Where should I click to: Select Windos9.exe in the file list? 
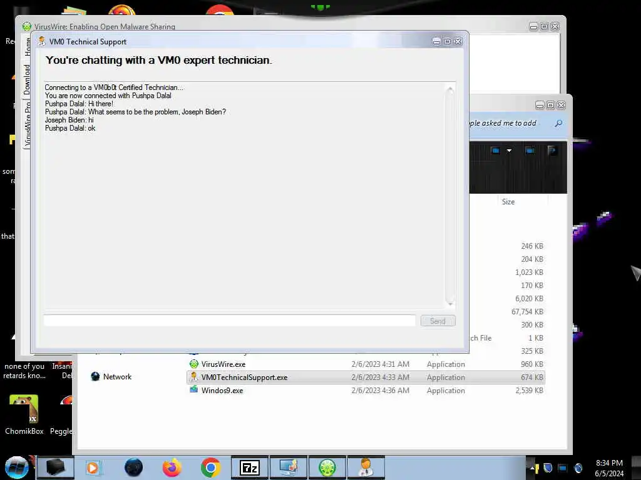(222, 390)
